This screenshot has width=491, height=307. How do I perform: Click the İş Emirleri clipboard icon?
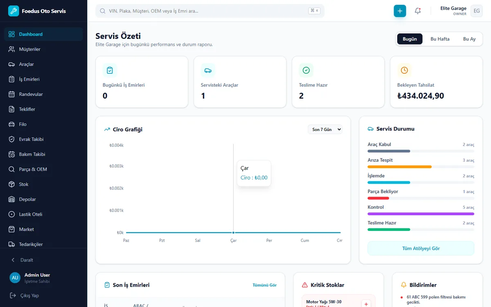click(11, 79)
